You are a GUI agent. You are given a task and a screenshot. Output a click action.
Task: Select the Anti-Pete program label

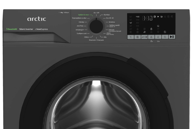click(80, 26)
